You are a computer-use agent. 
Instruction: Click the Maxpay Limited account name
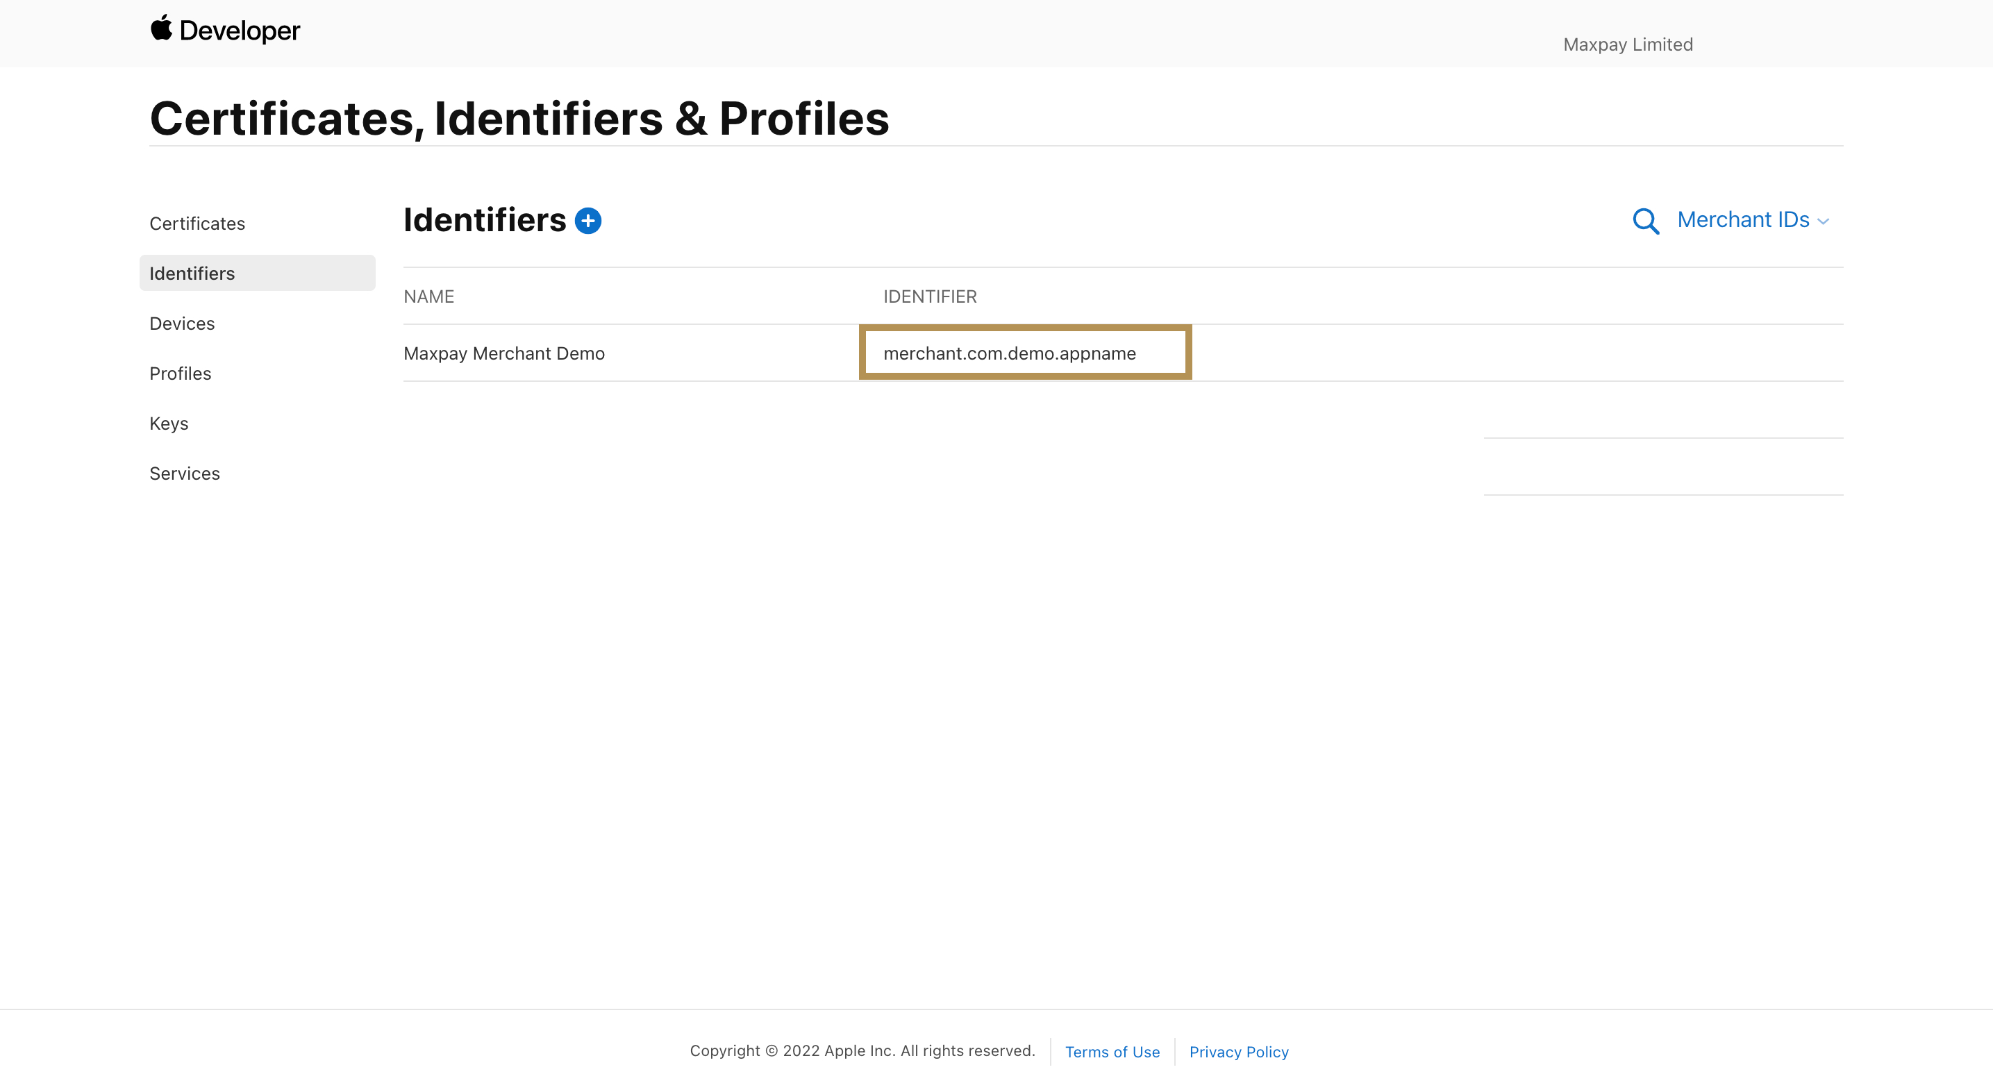[1628, 45]
